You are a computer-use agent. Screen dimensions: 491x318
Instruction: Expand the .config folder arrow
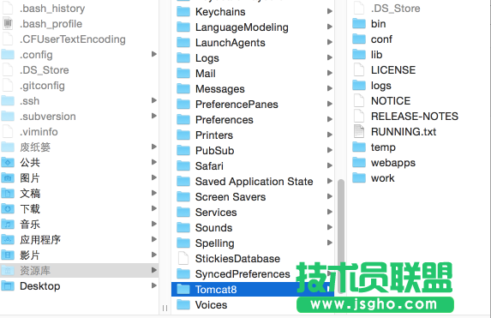pos(153,54)
